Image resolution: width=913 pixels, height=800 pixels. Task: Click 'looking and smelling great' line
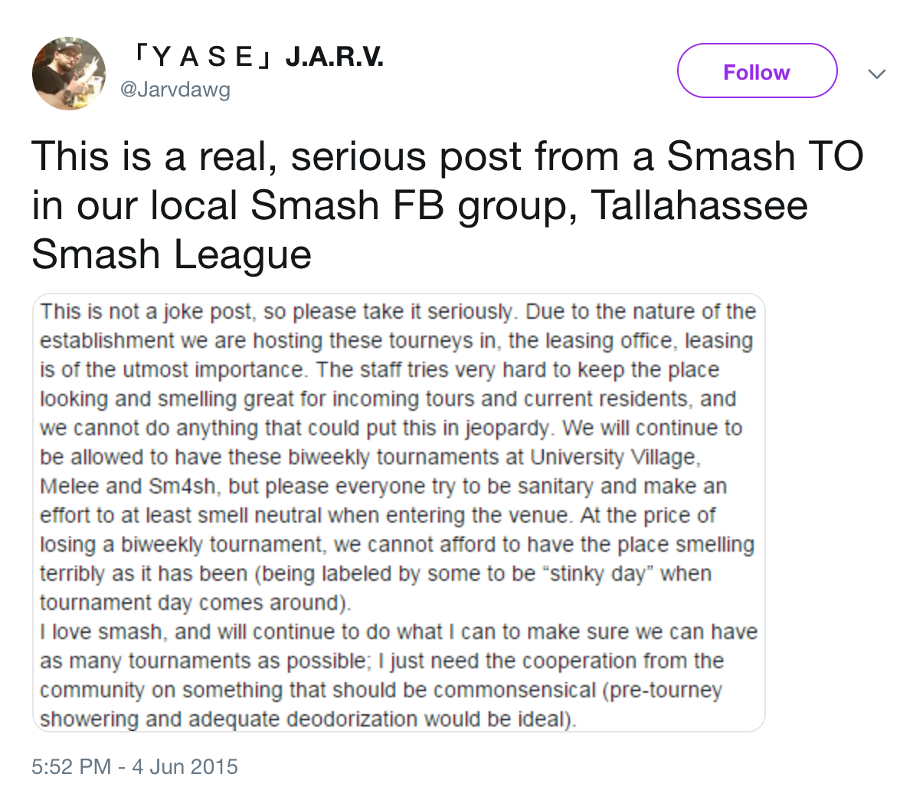click(x=388, y=399)
